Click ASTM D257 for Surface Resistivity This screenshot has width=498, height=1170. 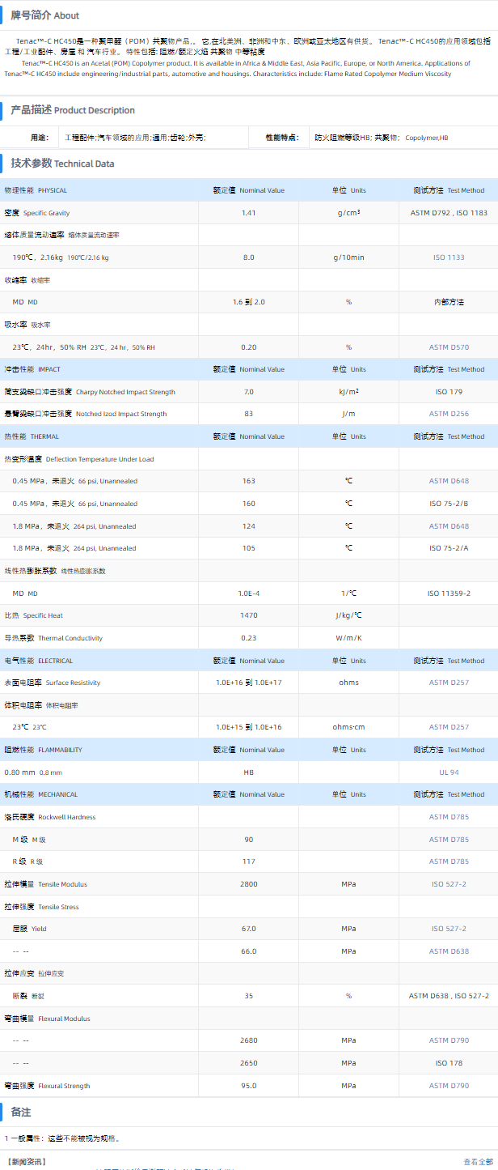[x=449, y=683]
